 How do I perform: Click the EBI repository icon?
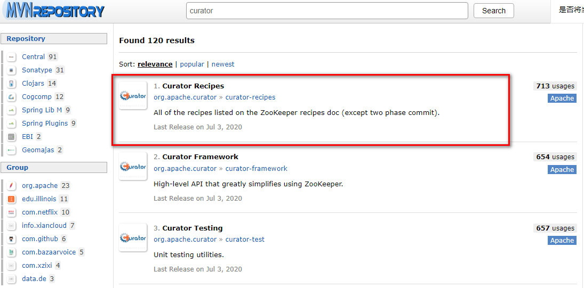point(12,137)
